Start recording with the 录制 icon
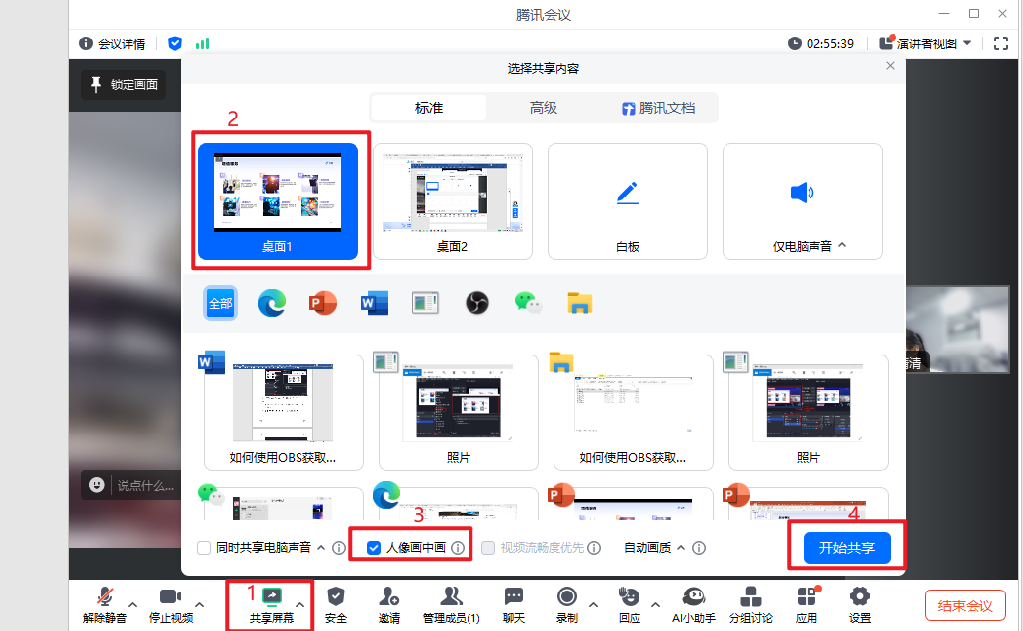This screenshot has width=1023, height=631. [x=566, y=597]
